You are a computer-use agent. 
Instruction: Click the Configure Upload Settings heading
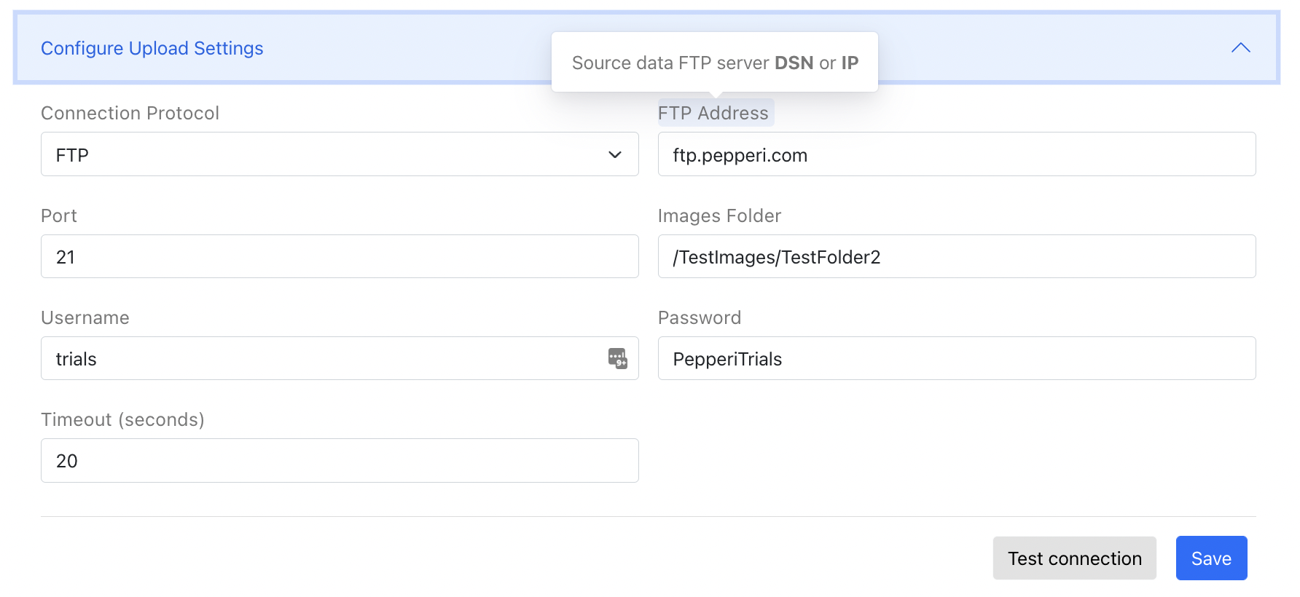coord(152,48)
